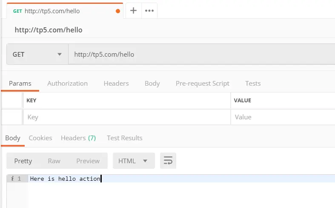Screen dimensions: 335x208
Task: Click the info icon at response line 1
Action: (12, 179)
